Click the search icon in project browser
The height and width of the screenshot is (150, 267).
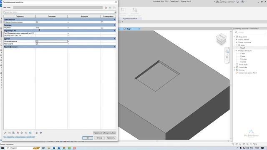point(236,32)
